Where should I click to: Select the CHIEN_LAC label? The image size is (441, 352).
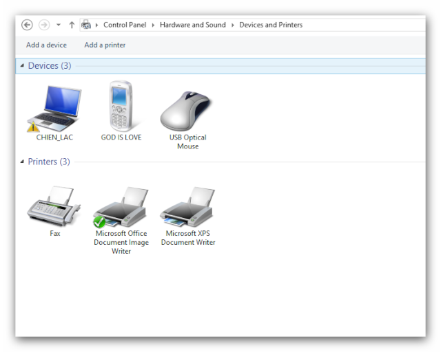[x=54, y=137]
